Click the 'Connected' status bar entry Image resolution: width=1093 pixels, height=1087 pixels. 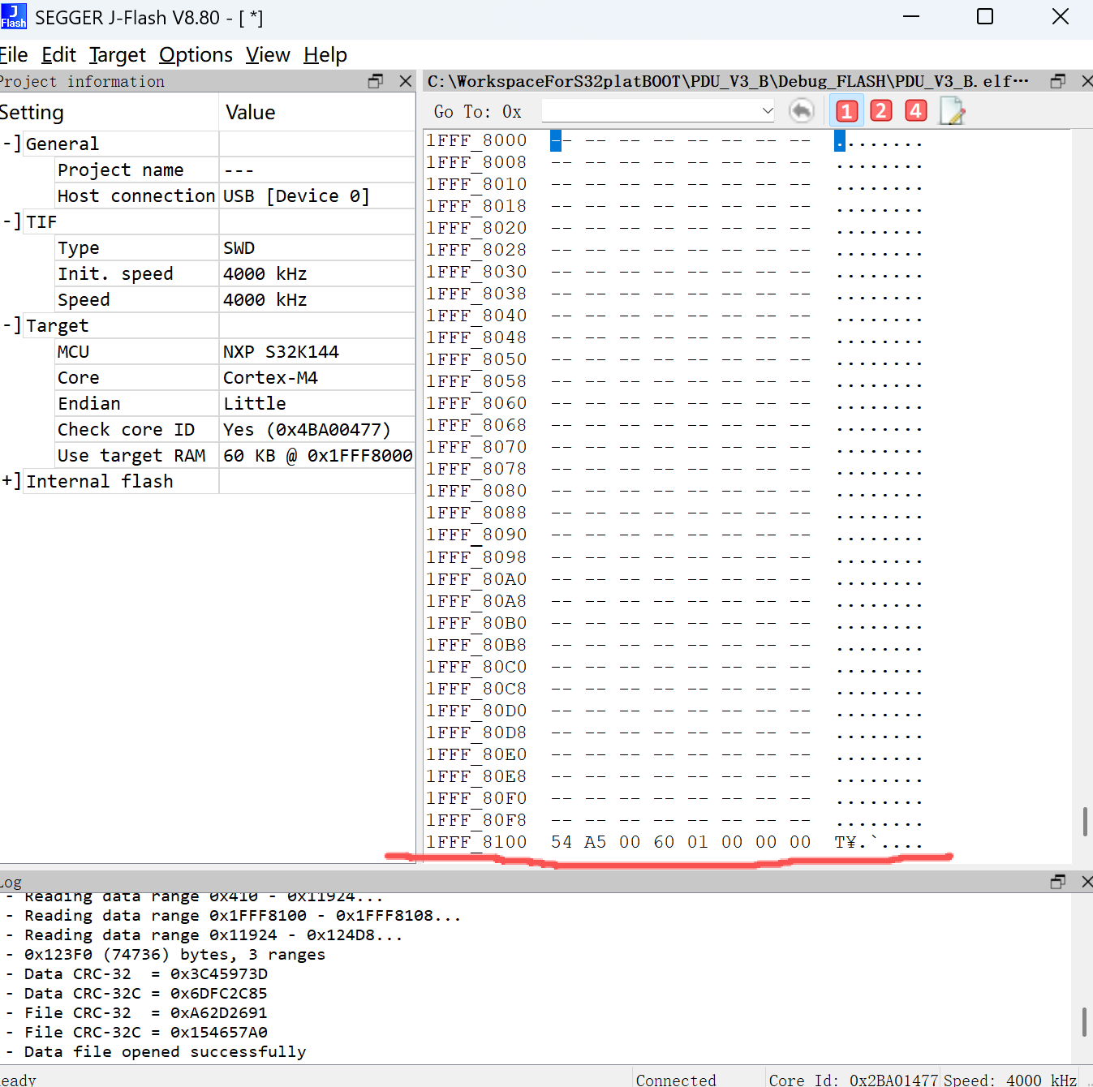coord(676,1080)
